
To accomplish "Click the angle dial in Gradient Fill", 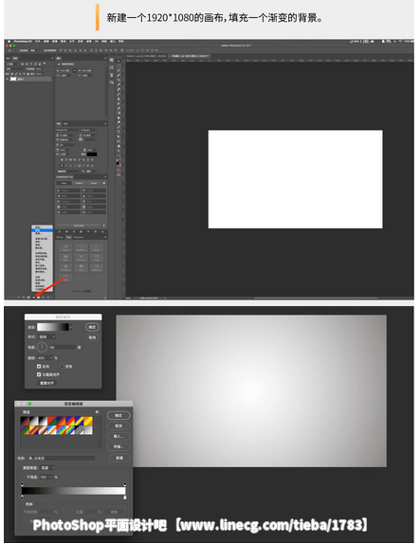I will click(x=43, y=348).
